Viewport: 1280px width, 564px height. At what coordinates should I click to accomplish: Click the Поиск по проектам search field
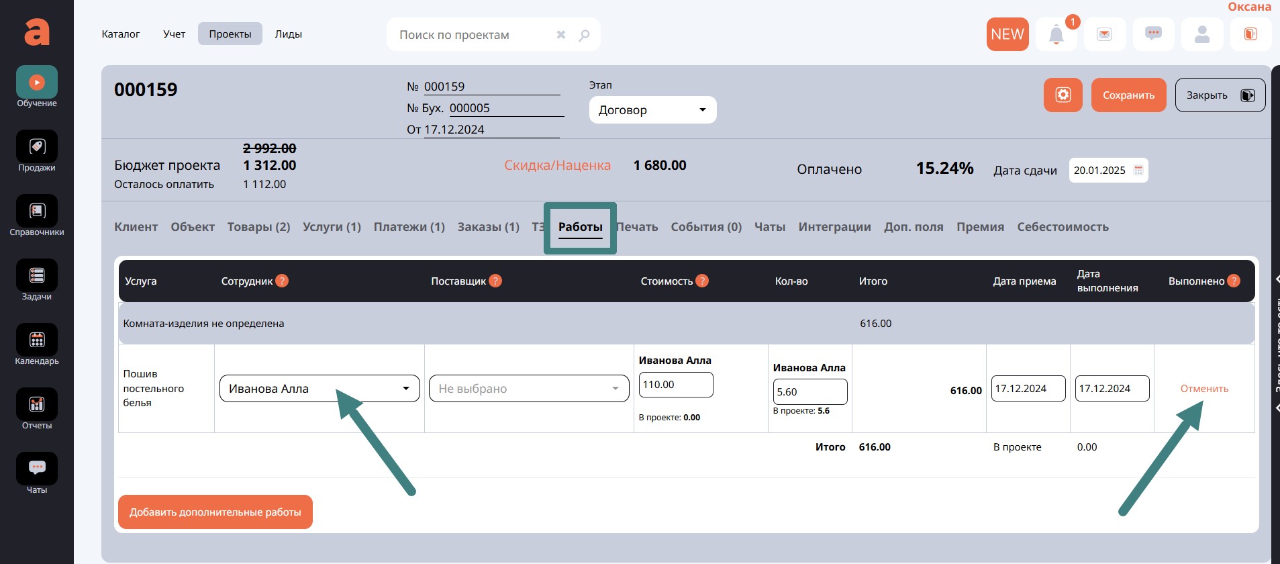473,35
